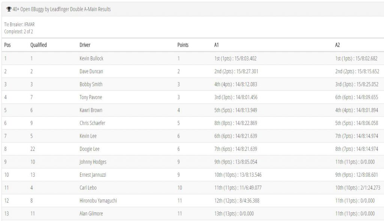This screenshot has height=221, width=384.
Task: Click the Driver column header
Action: point(85,45)
